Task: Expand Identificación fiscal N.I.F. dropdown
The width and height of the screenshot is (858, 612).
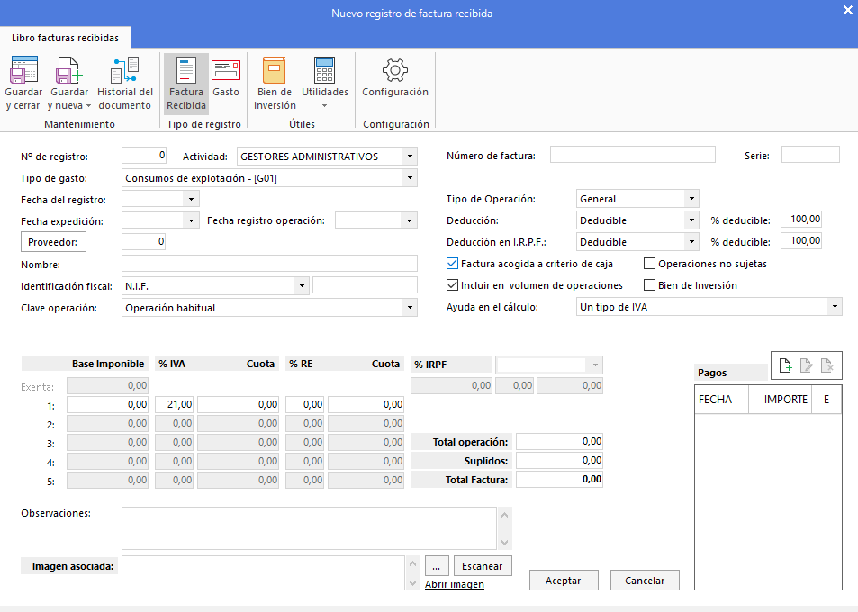Action: pos(302,285)
